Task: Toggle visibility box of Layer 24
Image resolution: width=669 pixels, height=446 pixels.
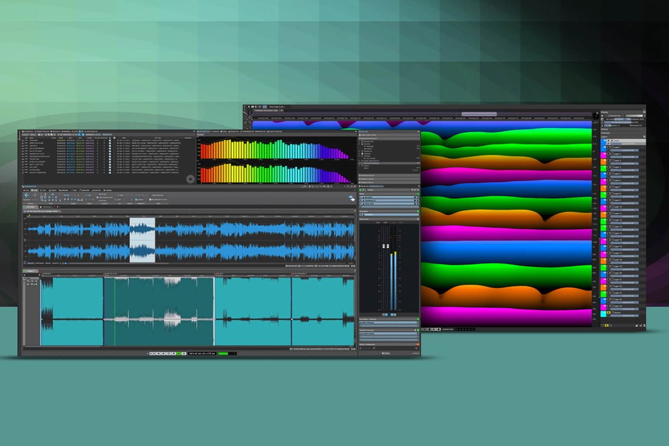Action: click(x=608, y=299)
